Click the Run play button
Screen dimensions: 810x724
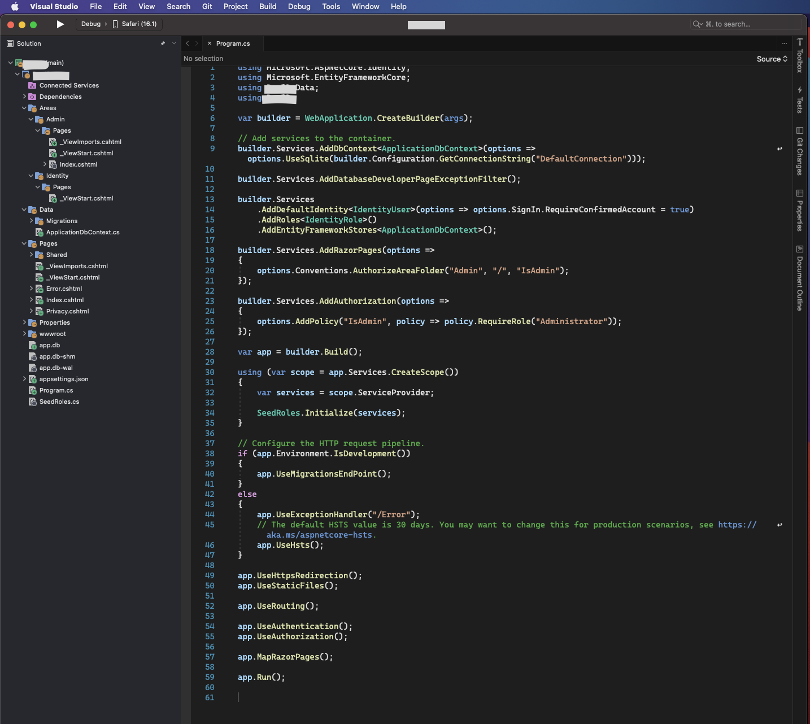[60, 24]
